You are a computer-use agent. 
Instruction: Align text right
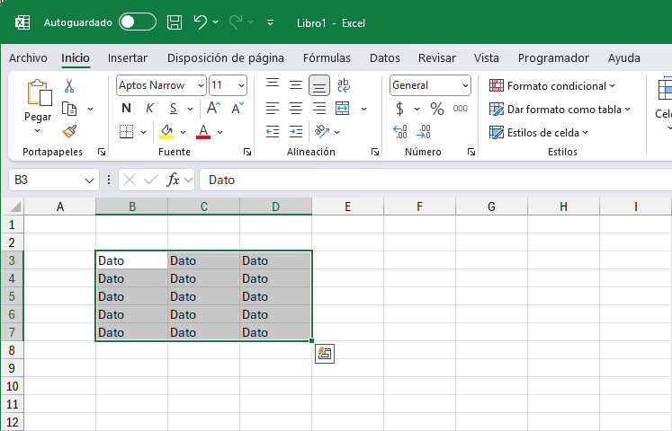tap(319, 108)
